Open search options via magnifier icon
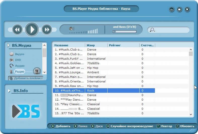The image size is (198, 134). 152,30
